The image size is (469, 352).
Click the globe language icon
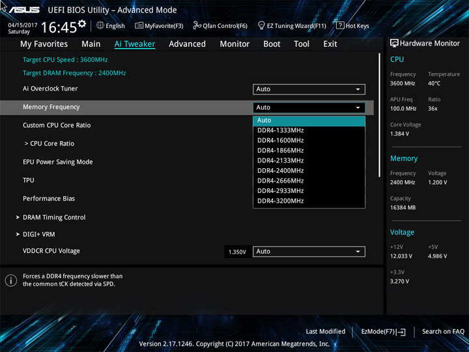(100, 25)
